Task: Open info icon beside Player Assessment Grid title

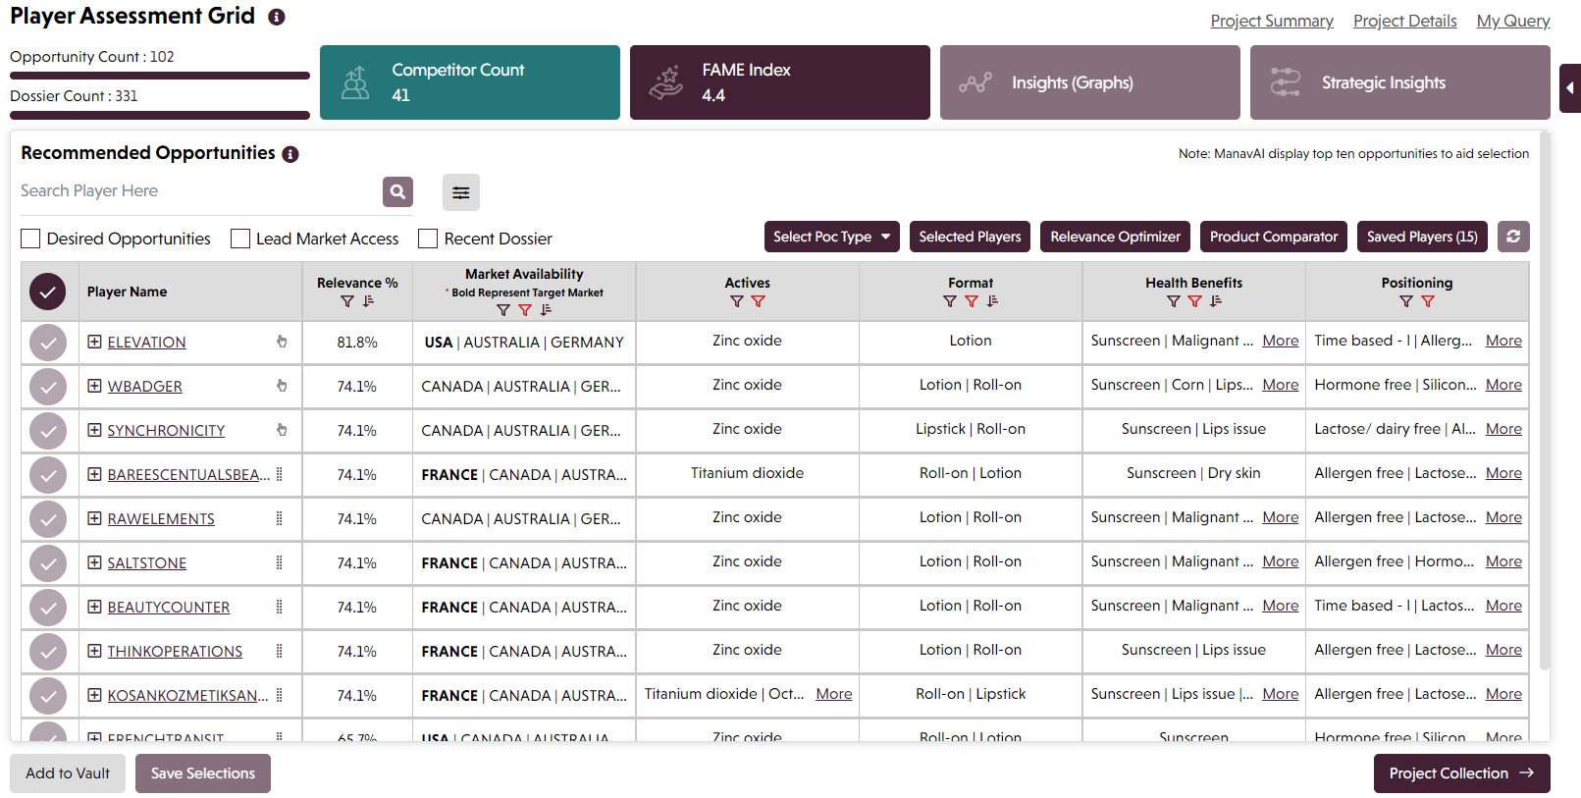Action: pos(277,18)
